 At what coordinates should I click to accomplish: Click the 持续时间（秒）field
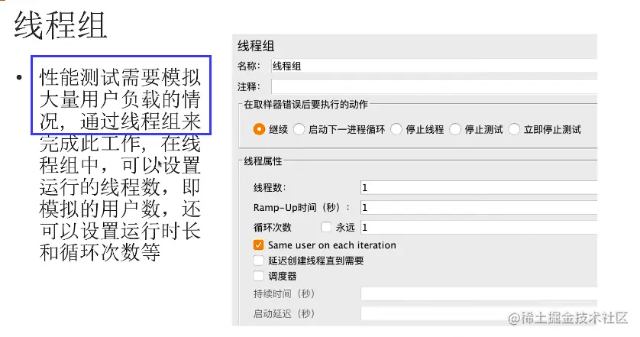click(479, 293)
